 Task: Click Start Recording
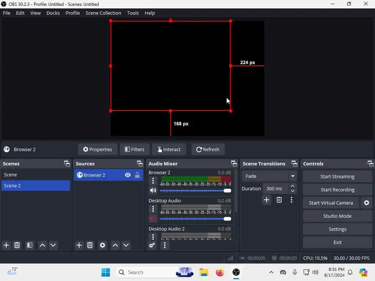tap(337, 190)
